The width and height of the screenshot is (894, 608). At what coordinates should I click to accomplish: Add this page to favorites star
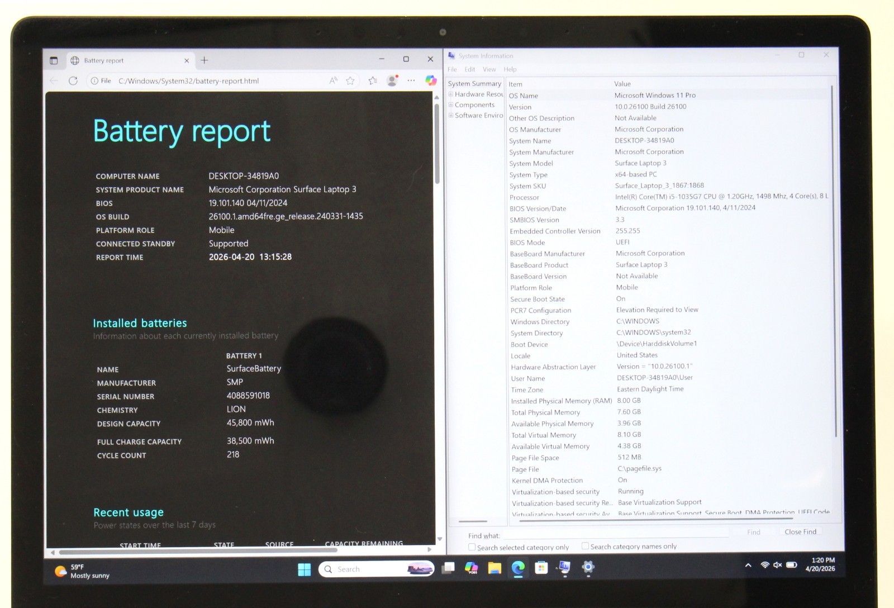(x=350, y=81)
